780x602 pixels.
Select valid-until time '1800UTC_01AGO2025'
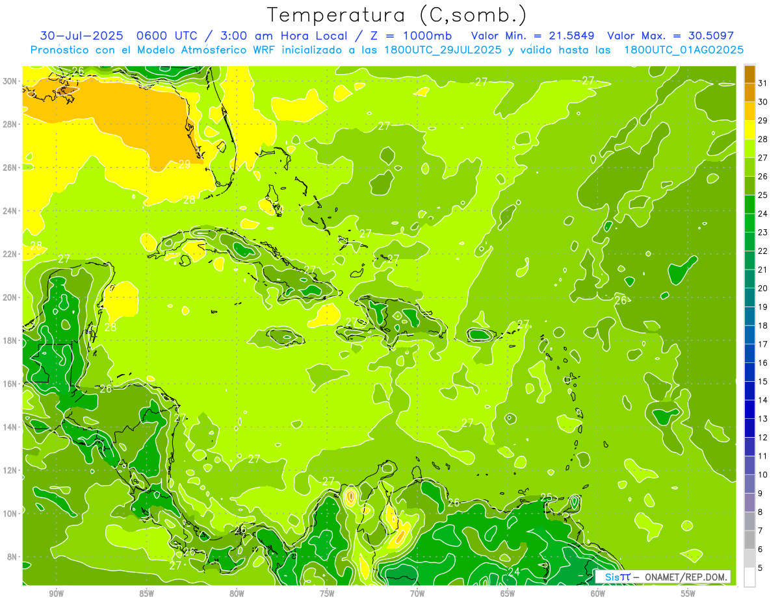point(684,50)
